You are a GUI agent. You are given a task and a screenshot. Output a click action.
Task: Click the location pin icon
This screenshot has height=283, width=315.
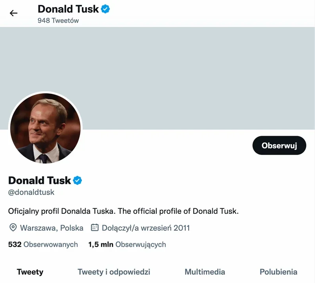(x=13, y=228)
